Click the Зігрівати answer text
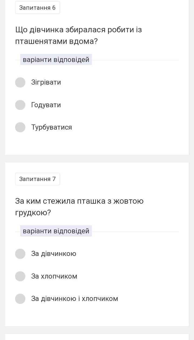 pyautogui.click(x=46, y=82)
